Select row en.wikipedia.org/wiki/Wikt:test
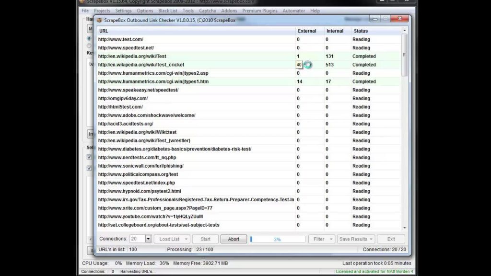491x276 pixels. pos(249,132)
